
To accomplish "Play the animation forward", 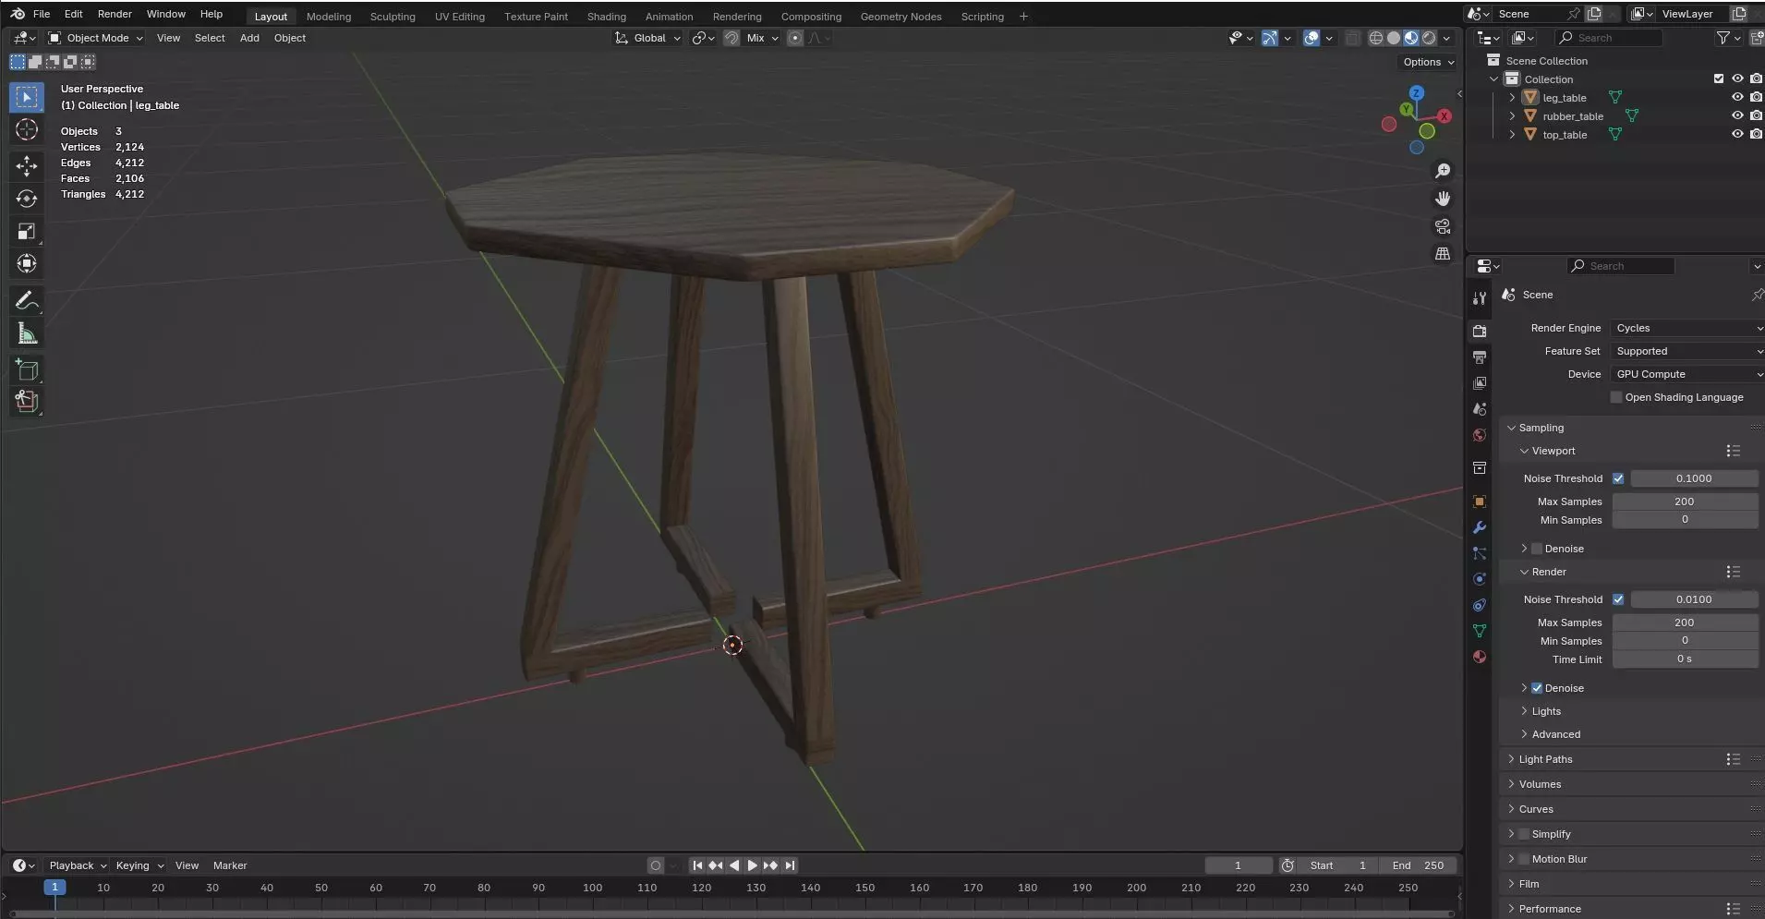I will click(x=752, y=865).
